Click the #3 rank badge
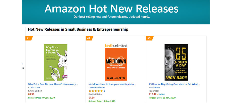This screenshot has width=232, height=103. coord(149,38)
